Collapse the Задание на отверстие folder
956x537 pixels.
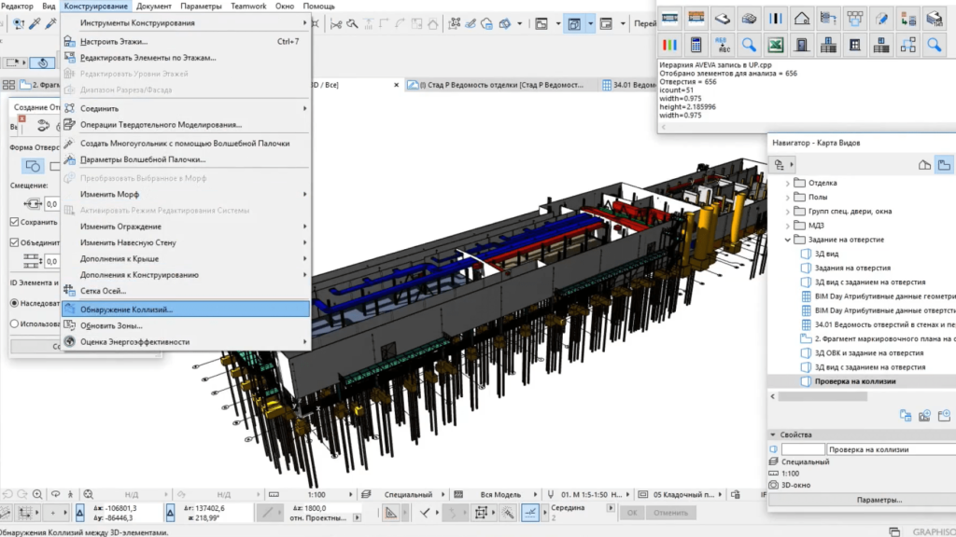pyautogui.click(x=789, y=239)
